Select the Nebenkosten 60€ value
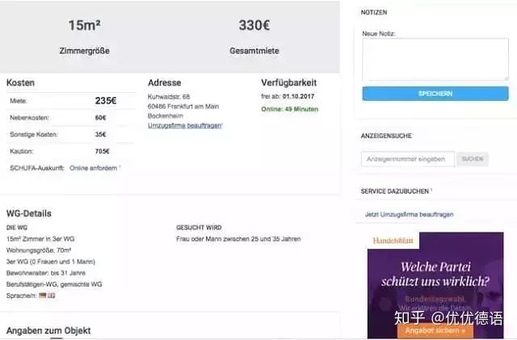 (x=100, y=118)
